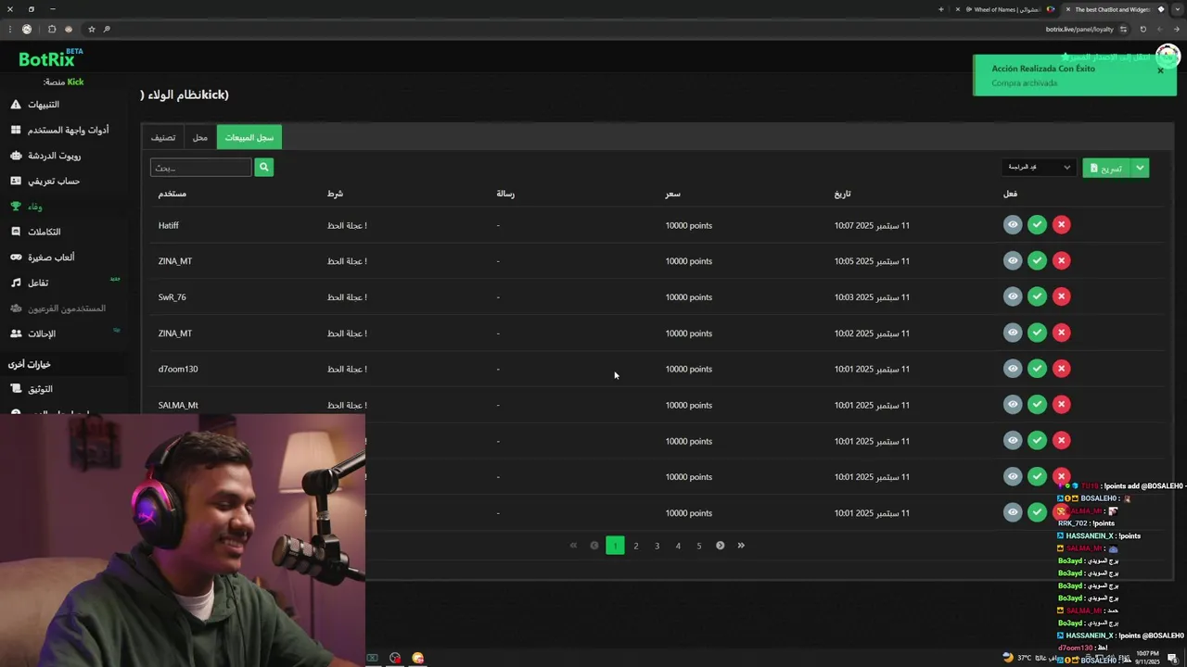Image resolution: width=1187 pixels, height=667 pixels.
Task: Click the BotRix BETA logo
Action: [x=51, y=58]
